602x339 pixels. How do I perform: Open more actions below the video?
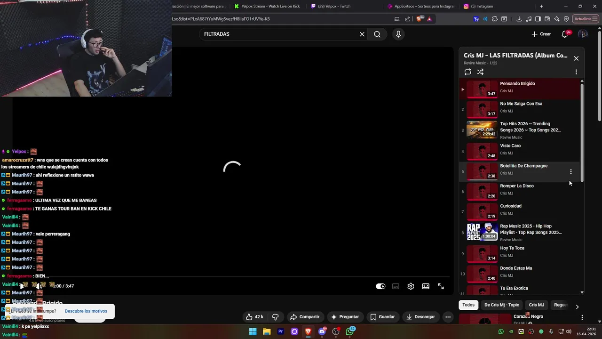coord(448,317)
